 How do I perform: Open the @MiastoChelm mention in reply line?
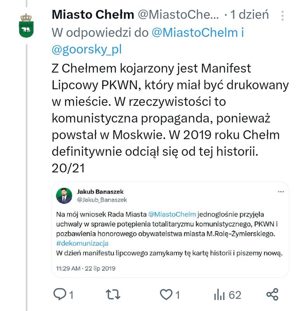[195, 33]
